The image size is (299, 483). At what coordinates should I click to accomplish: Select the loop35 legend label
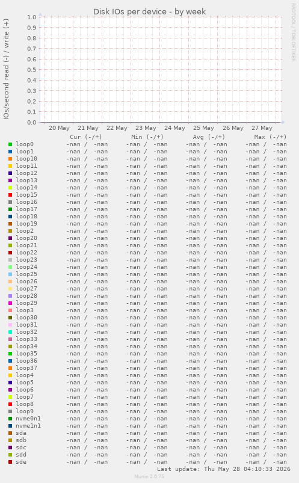click(x=26, y=354)
